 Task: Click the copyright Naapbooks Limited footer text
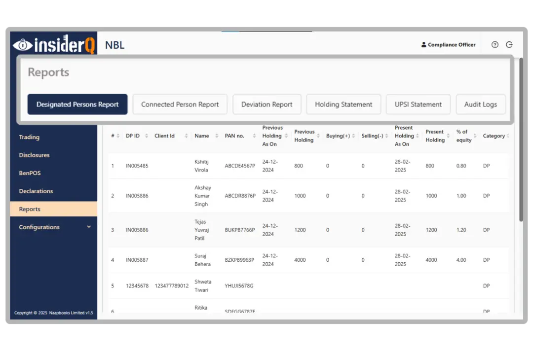pos(53,313)
